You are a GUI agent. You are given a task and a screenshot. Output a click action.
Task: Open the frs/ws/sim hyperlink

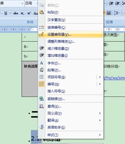pyautogui.click(x=114, y=78)
